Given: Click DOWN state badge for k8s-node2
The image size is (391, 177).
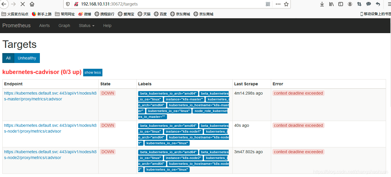Looking at the screenshot, I should coord(108,152).
